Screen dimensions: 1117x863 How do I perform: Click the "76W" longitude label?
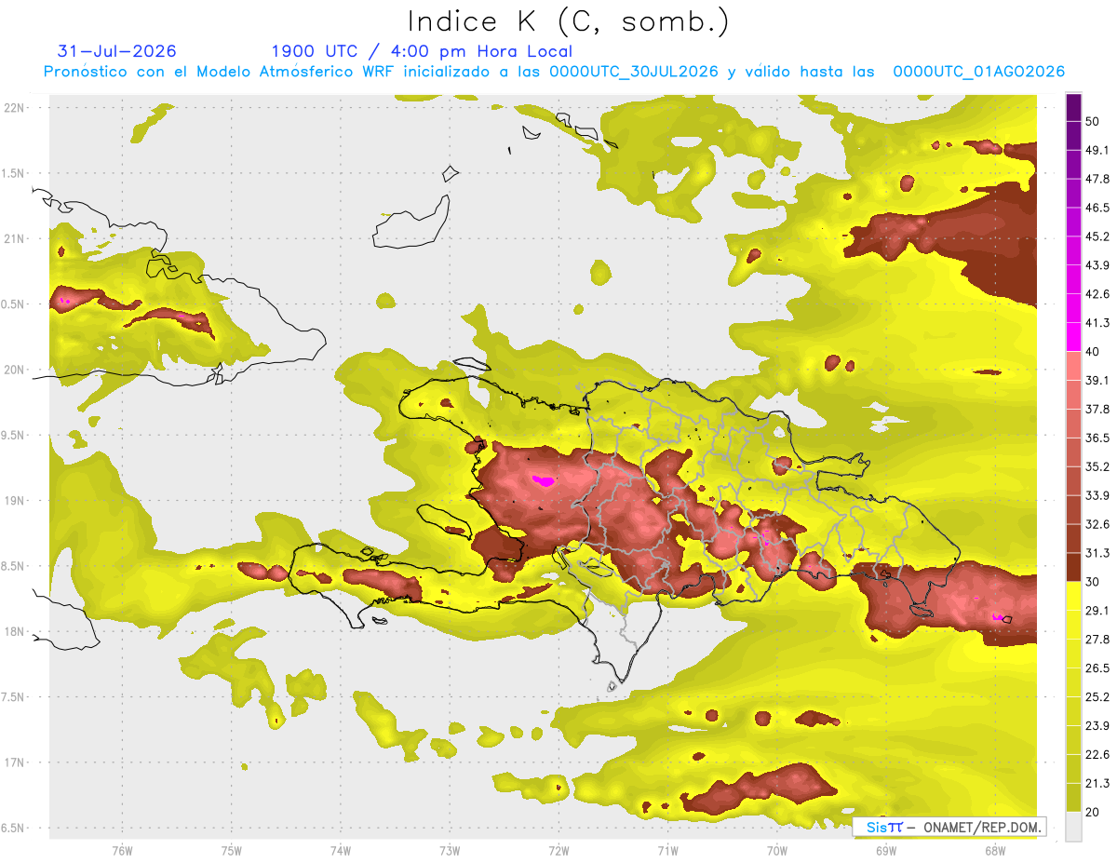coord(122,850)
